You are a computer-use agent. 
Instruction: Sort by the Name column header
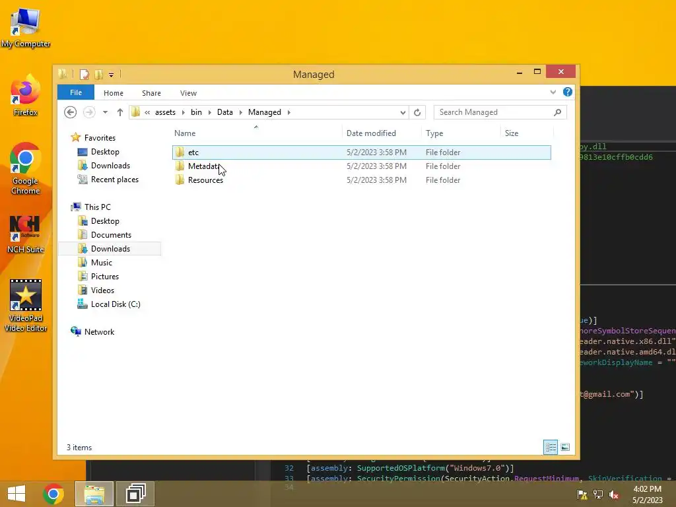(x=257, y=133)
